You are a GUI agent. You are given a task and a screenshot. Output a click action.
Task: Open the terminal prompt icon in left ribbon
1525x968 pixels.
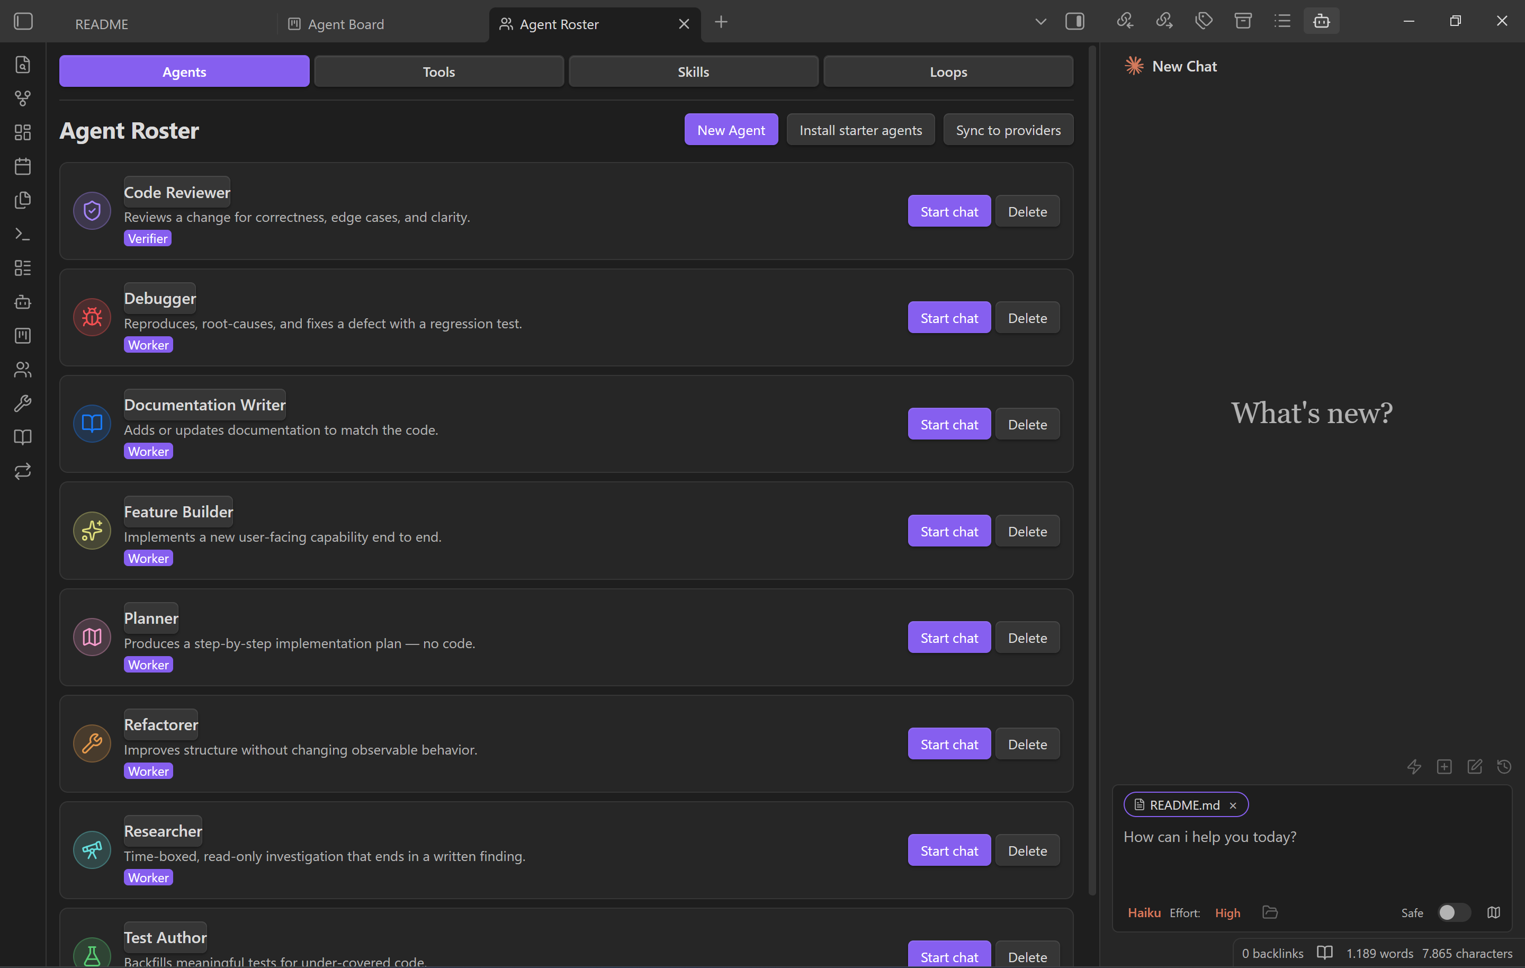tap(23, 234)
